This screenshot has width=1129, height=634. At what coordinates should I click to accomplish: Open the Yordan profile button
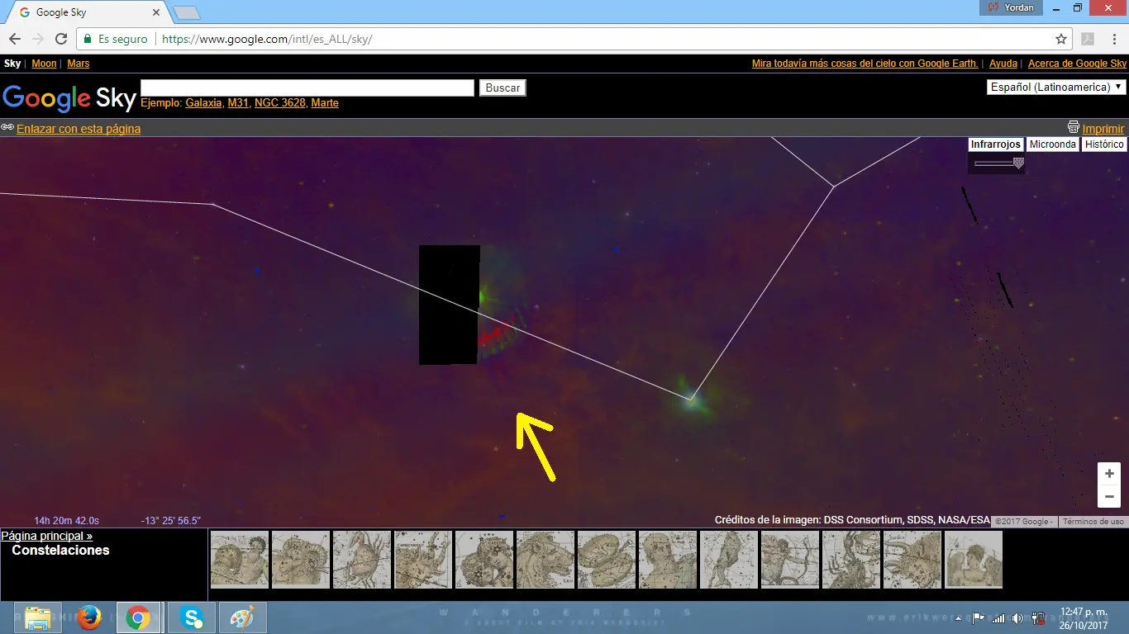(x=1011, y=7)
